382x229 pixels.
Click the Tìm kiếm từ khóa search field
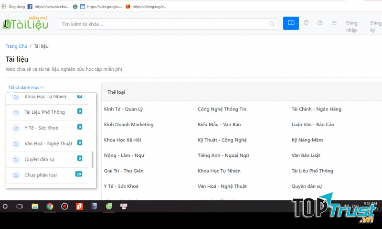point(162,24)
